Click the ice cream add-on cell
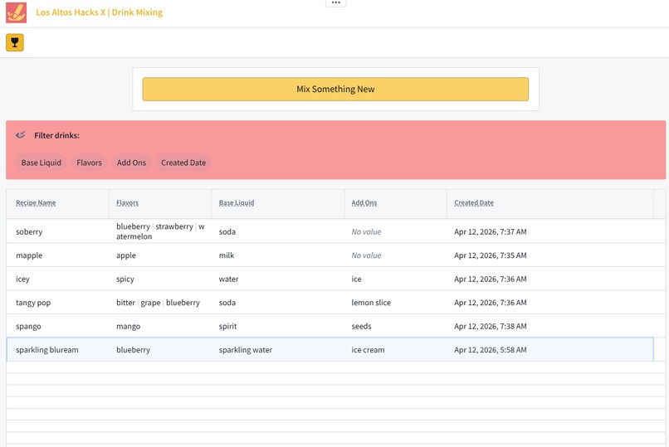This screenshot has height=447, width=669. click(368, 350)
